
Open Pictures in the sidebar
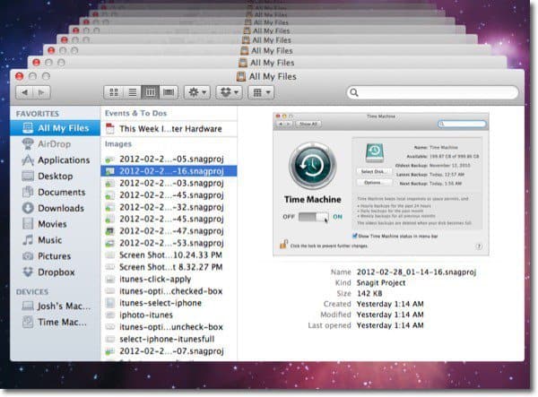[x=56, y=256]
